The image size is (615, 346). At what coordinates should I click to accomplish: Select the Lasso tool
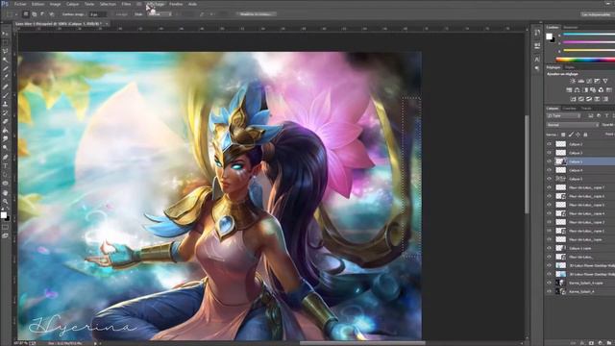[5, 51]
